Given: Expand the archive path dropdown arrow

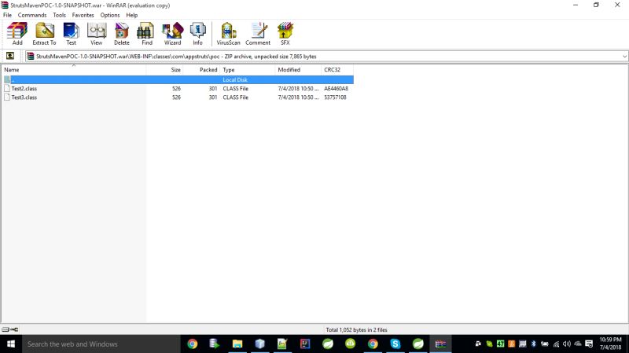Looking at the screenshot, I should 624,57.
